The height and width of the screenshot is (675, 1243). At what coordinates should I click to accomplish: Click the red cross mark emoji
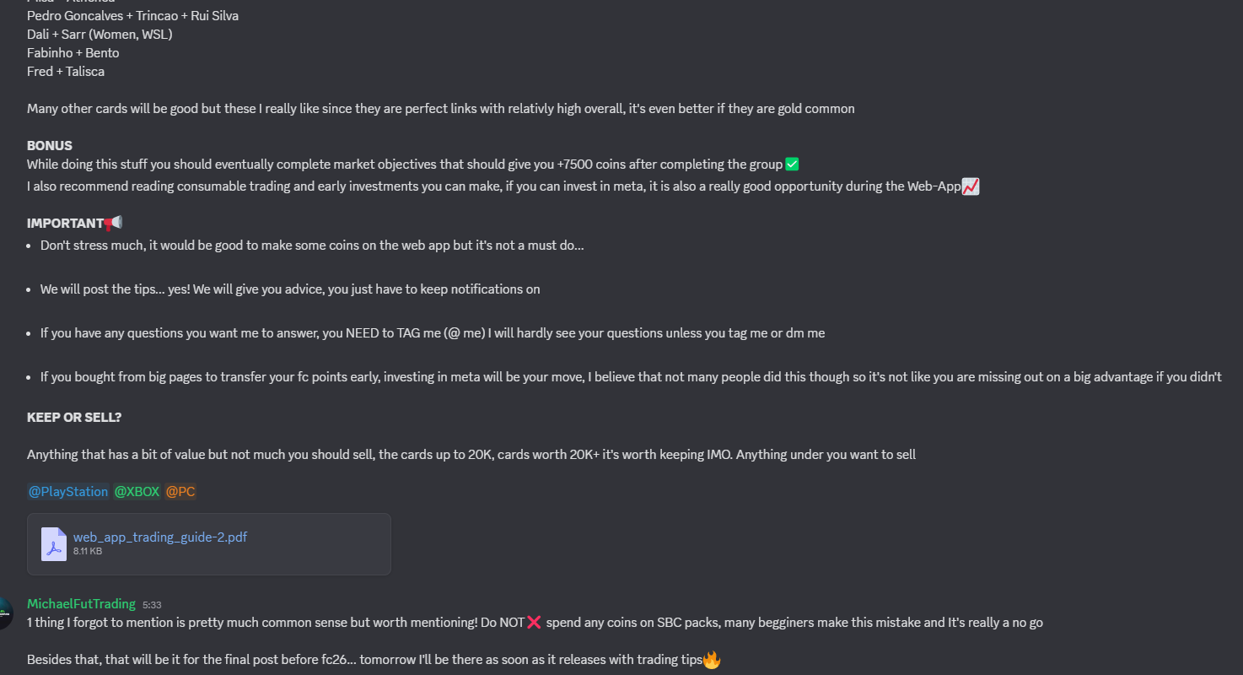click(x=534, y=622)
